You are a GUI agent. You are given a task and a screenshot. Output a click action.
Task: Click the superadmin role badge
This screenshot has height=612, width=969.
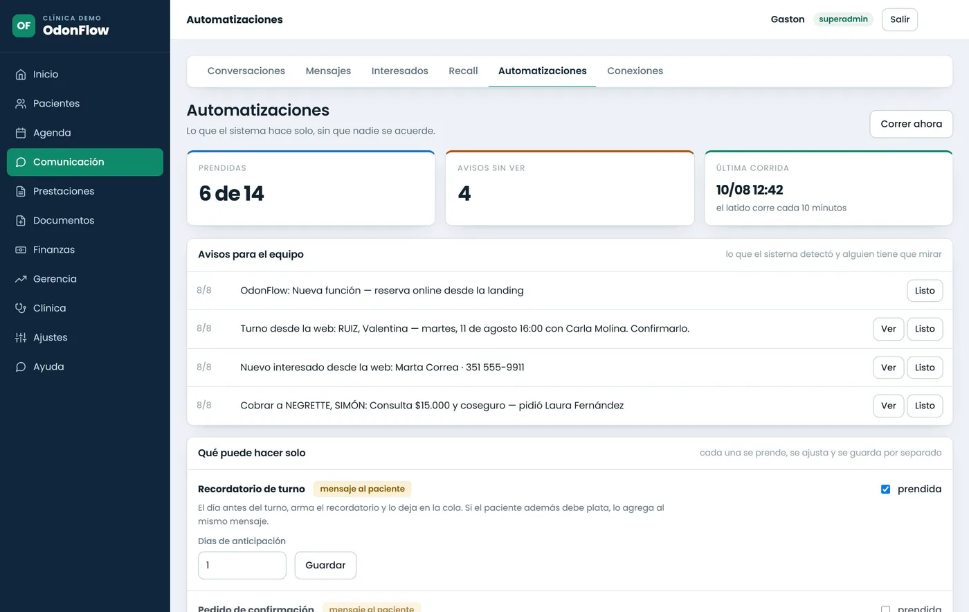click(x=843, y=19)
